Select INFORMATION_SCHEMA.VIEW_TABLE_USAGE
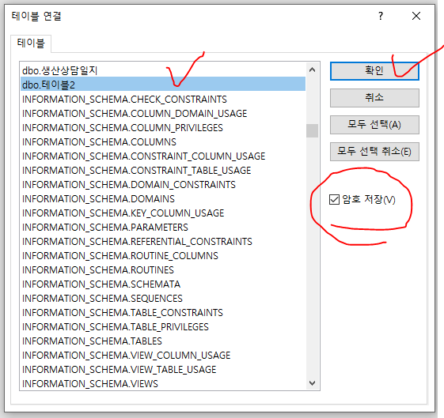Image resolution: width=444 pixels, height=418 pixels. coord(163,369)
